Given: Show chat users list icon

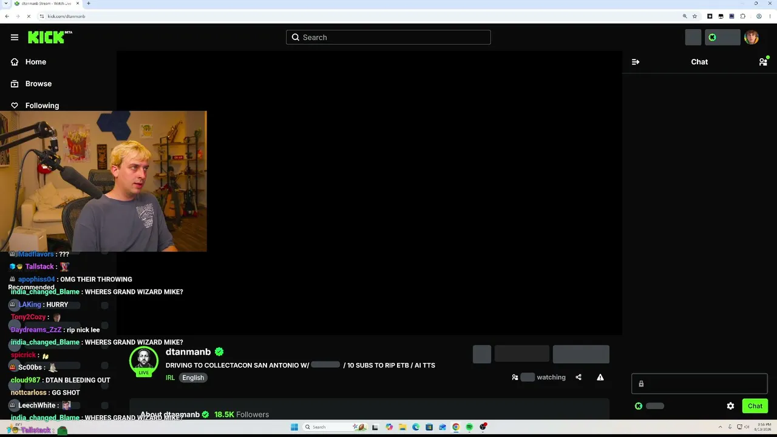Looking at the screenshot, I should point(763,62).
